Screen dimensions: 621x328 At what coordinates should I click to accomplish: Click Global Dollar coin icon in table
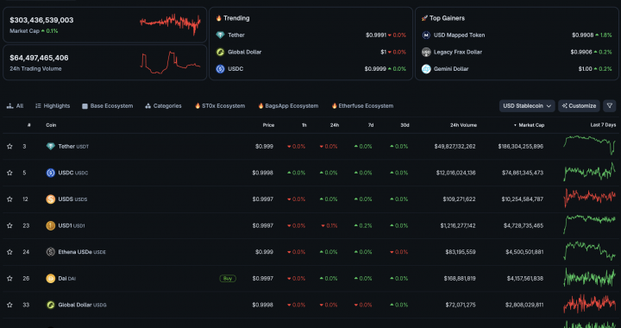(x=50, y=305)
